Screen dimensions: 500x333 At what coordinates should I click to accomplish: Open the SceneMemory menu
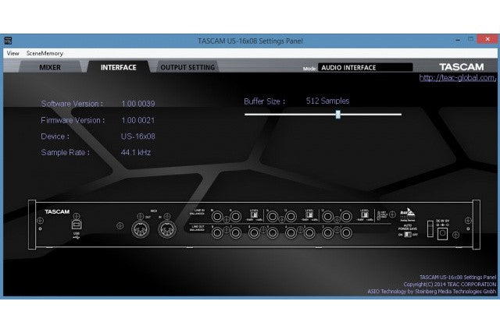(45, 53)
